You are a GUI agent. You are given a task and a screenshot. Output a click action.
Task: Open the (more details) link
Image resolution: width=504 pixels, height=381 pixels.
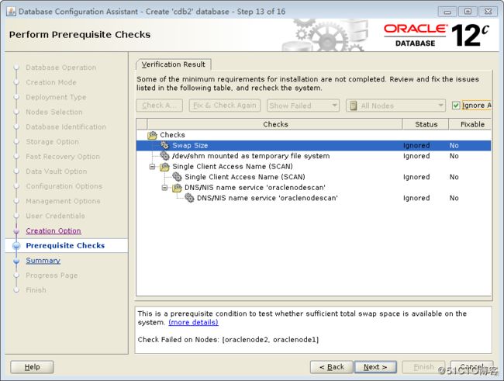point(193,323)
